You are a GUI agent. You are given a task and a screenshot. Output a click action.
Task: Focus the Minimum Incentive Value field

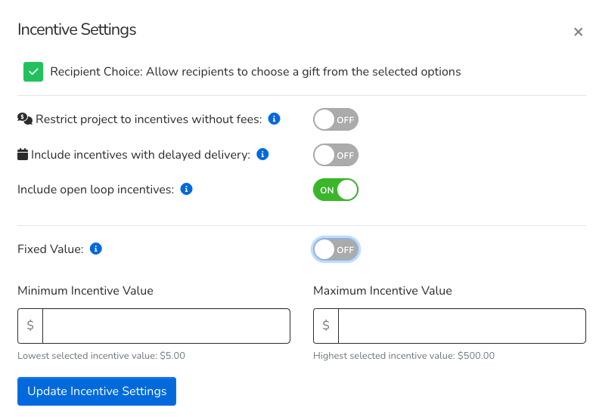[x=166, y=326]
